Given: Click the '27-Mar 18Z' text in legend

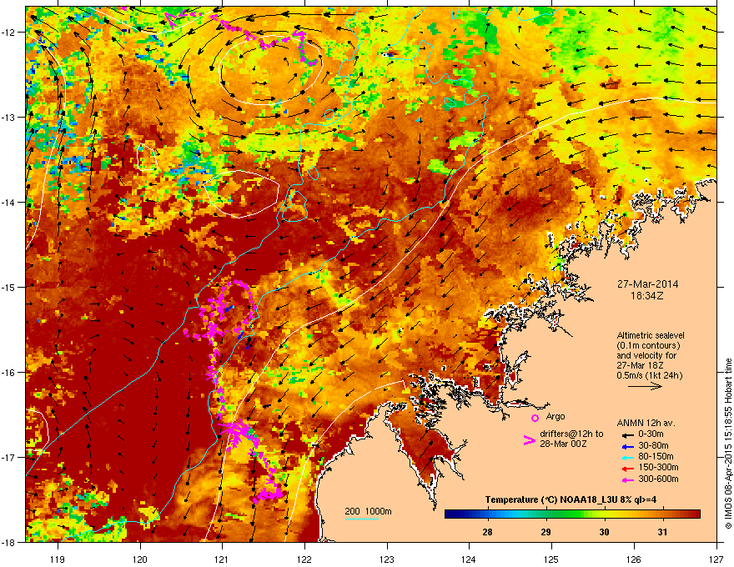Looking at the screenshot, I should 640,365.
